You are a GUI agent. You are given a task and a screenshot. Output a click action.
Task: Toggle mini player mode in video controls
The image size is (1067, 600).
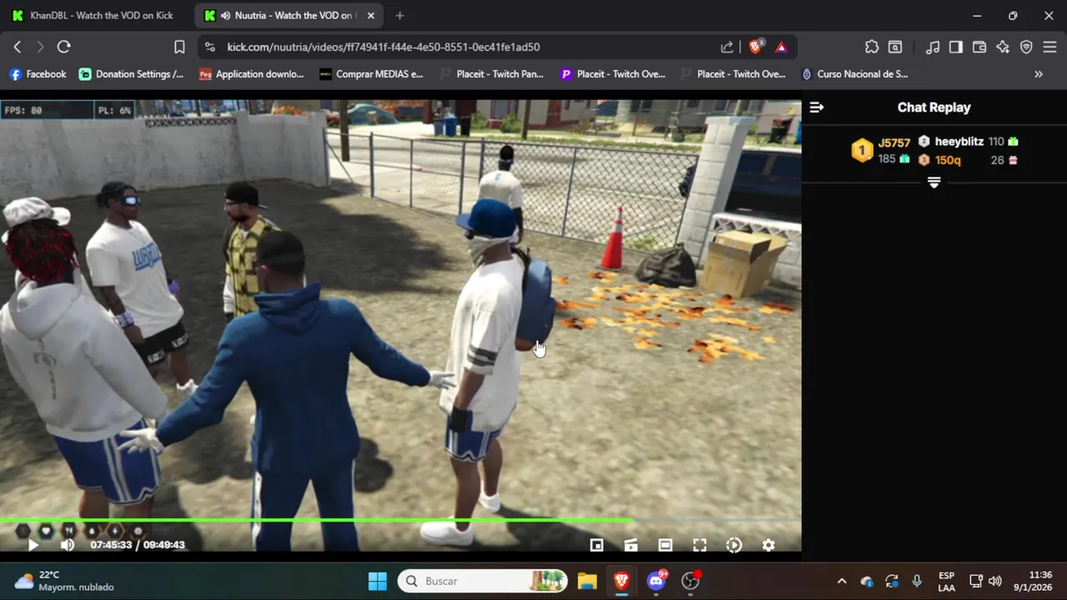(597, 545)
